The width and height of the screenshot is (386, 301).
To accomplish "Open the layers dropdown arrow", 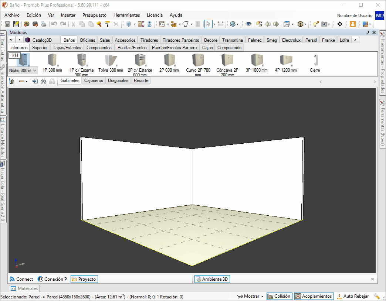I will pyautogui.click(x=135, y=24).
